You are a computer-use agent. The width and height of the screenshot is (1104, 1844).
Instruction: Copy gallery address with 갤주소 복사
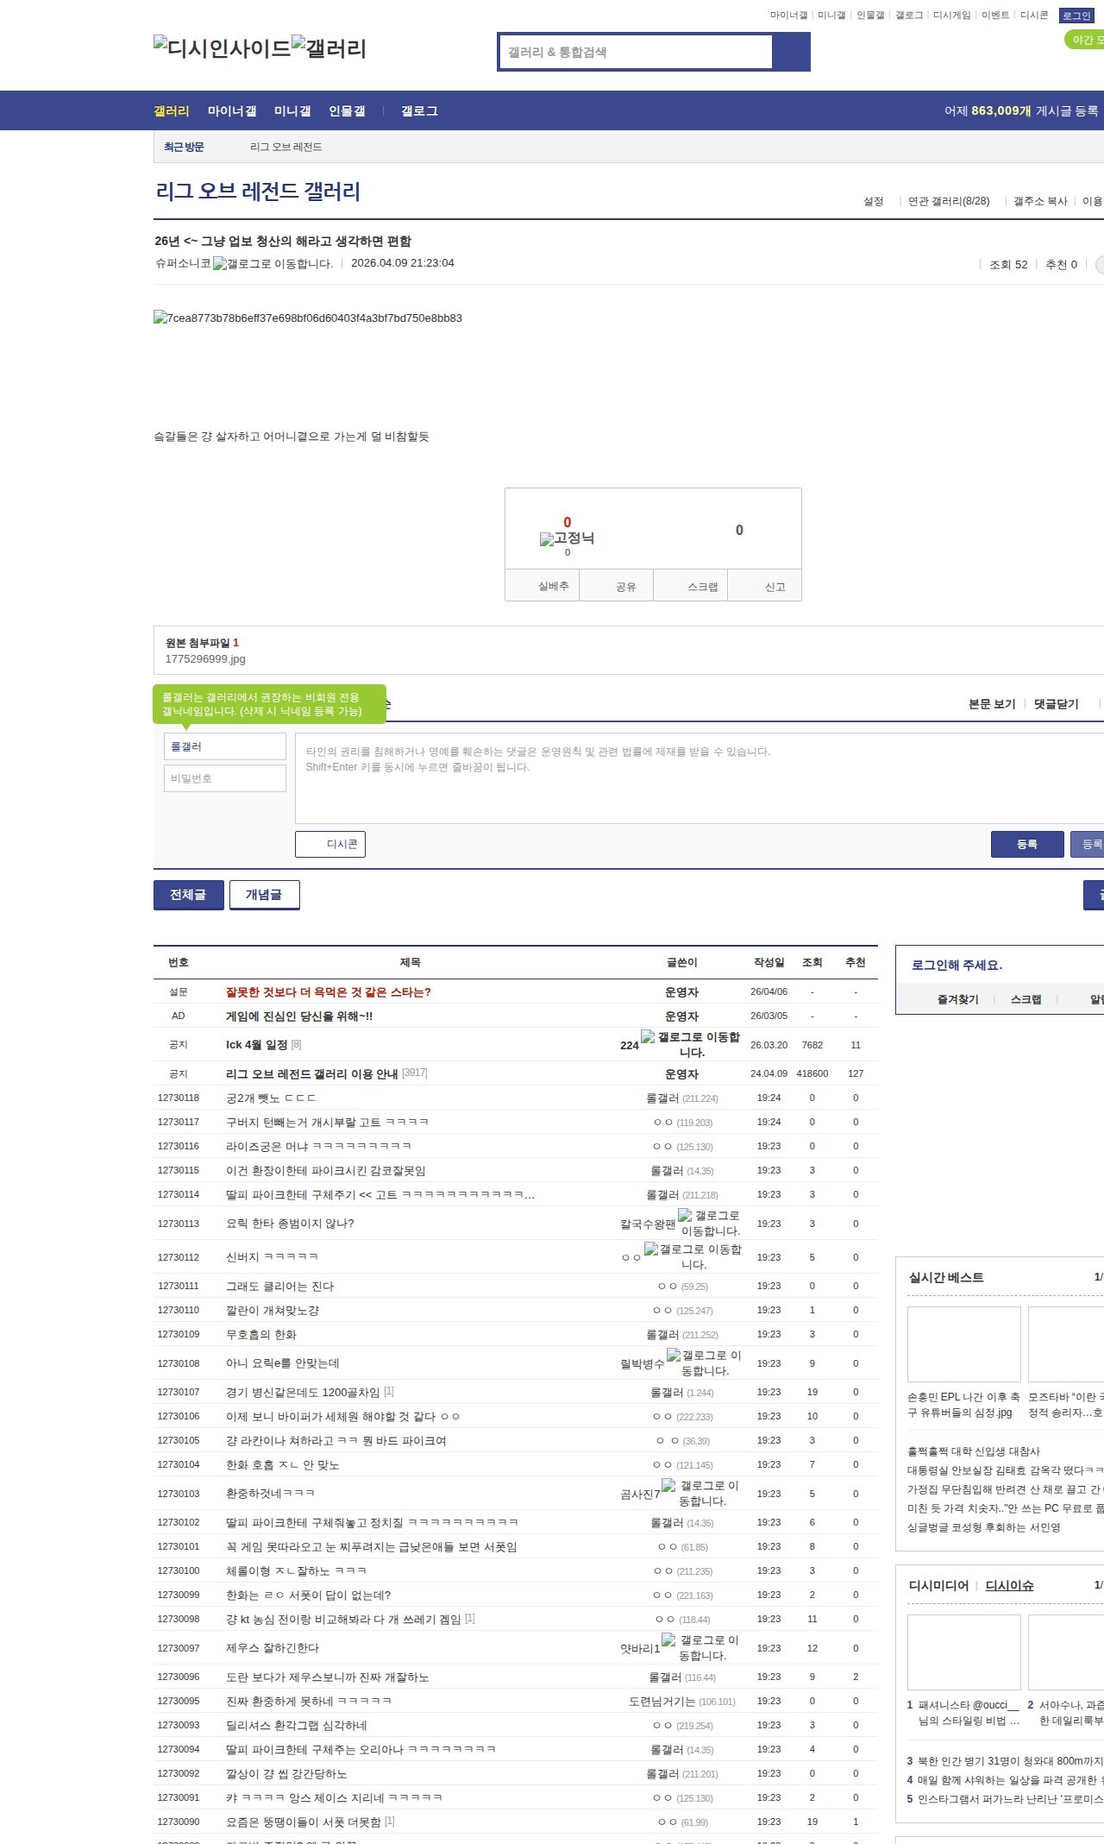coord(1040,201)
